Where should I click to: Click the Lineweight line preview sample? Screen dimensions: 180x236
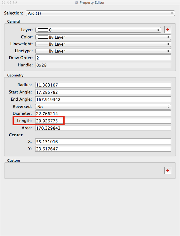[x=43, y=44]
